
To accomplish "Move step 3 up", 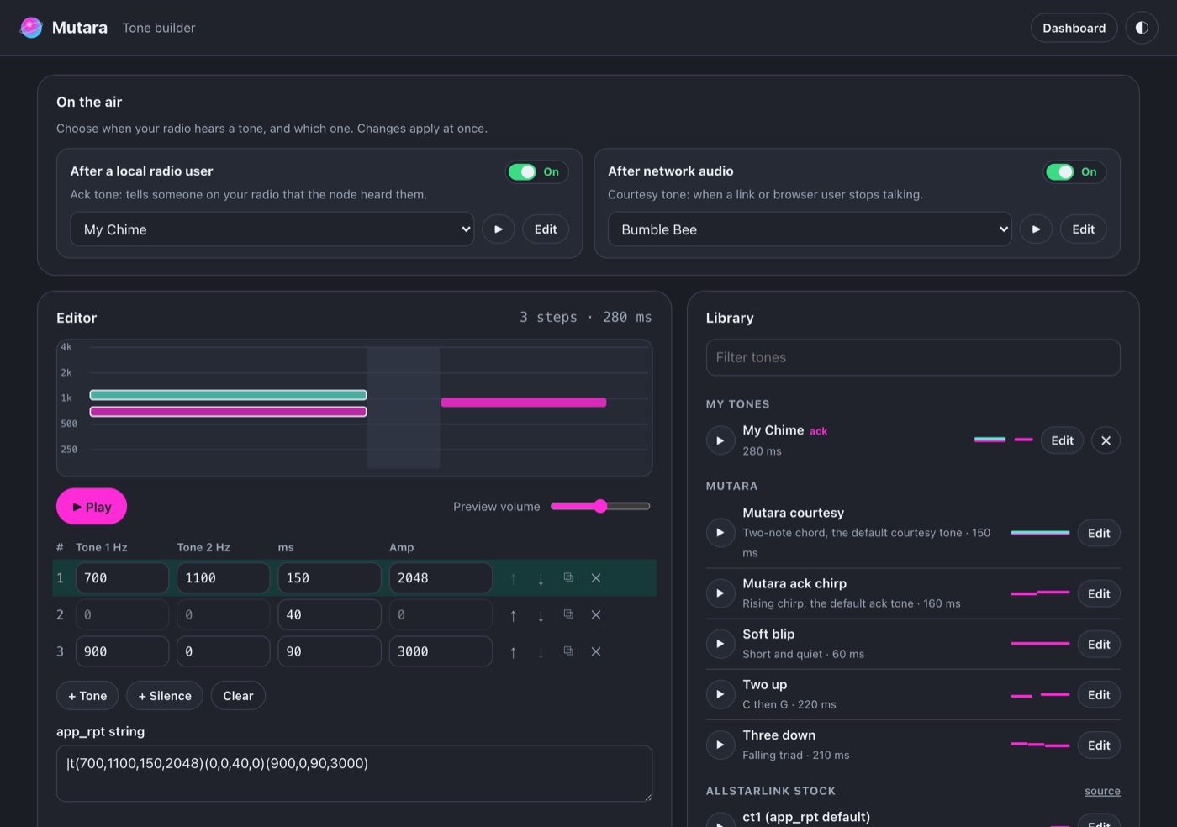I will pyautogui.click(x=513, y=652).
